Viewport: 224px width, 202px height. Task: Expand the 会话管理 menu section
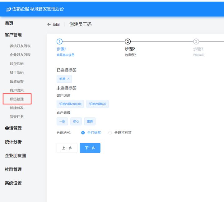(x=13, y=128)
